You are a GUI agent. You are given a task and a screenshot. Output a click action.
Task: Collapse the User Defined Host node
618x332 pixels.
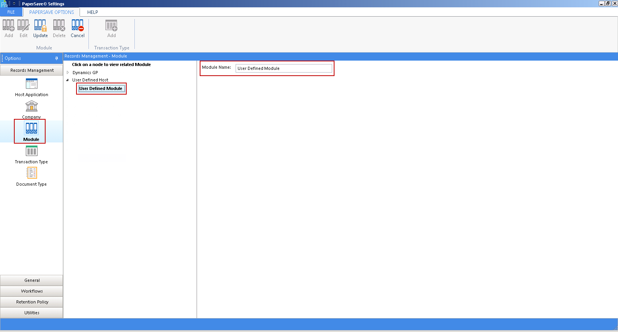pyautogui.click(x=68, y=80)
